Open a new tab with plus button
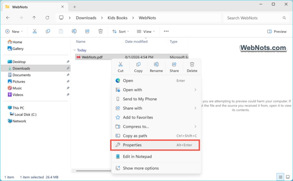The height and width of the screenshot is (181, 293). coord(74,7)
